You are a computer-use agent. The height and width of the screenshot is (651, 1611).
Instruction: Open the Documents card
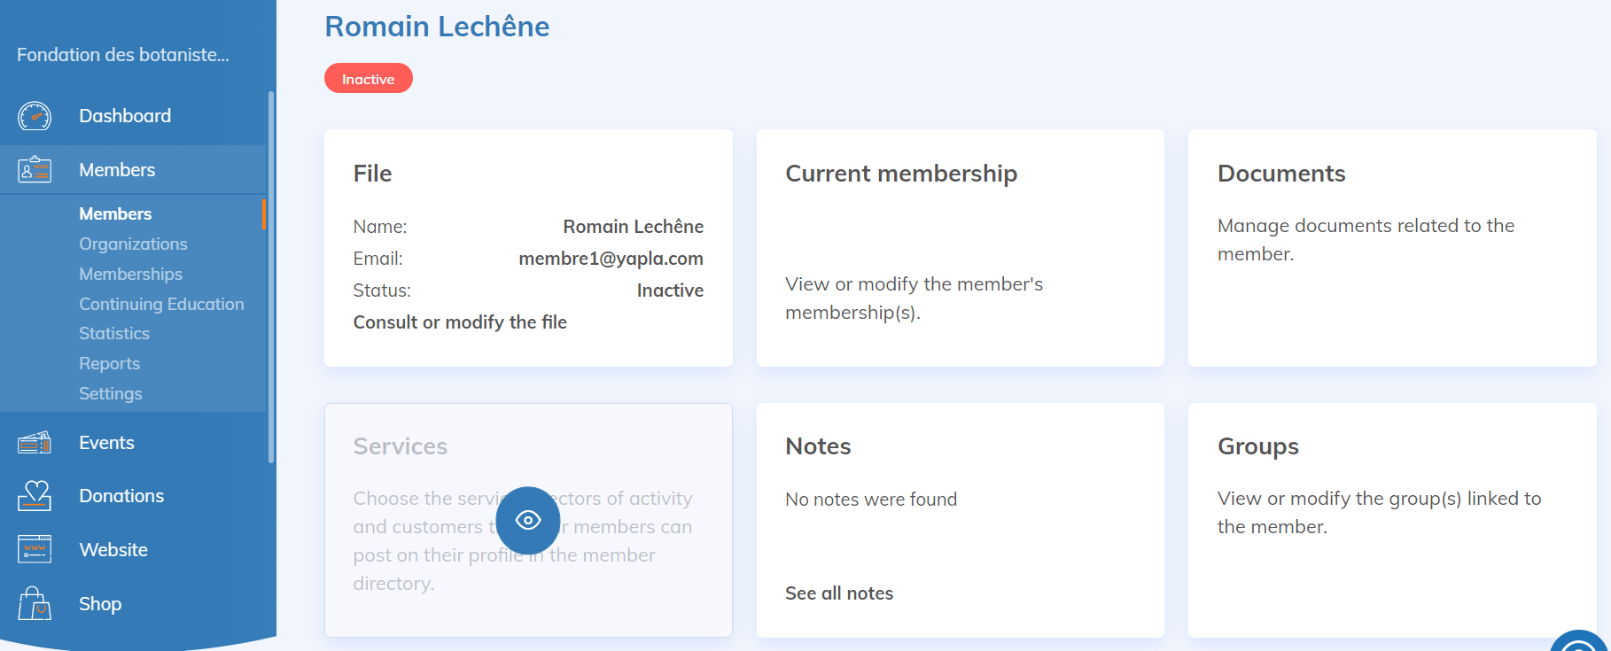(1391, 248)
